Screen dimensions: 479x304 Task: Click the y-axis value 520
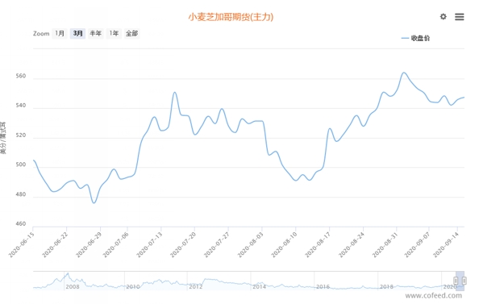point(21,135)
